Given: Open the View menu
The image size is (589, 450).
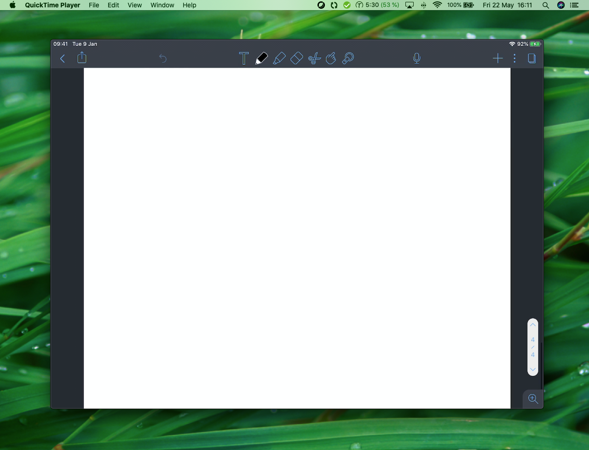Looking at the screenshot, I should tap(135, 5).
